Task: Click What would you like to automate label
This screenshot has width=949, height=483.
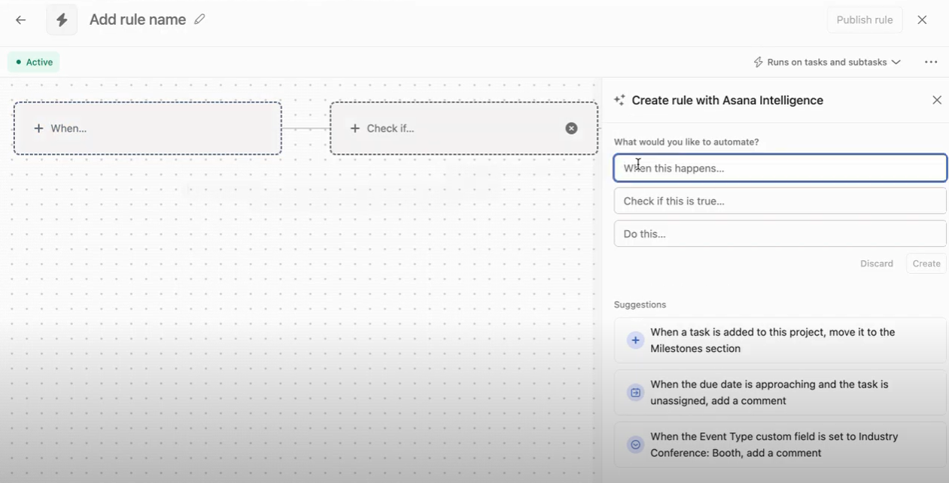Action: click(686, 142)
